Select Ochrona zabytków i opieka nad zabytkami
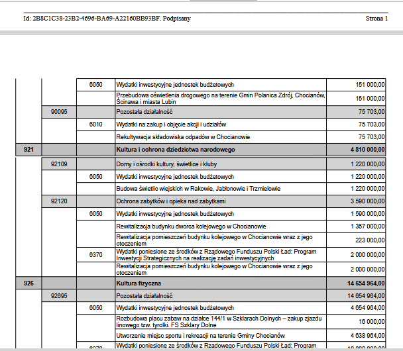This screenshot has height=351, width=403. coord(171,201)
